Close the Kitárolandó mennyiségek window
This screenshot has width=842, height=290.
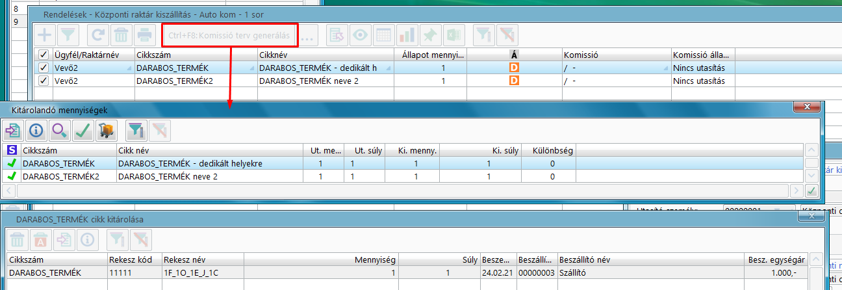[807, 107]
